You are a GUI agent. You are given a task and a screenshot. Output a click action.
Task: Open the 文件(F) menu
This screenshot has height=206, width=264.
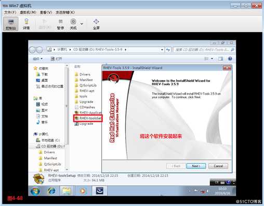[10, 12]
